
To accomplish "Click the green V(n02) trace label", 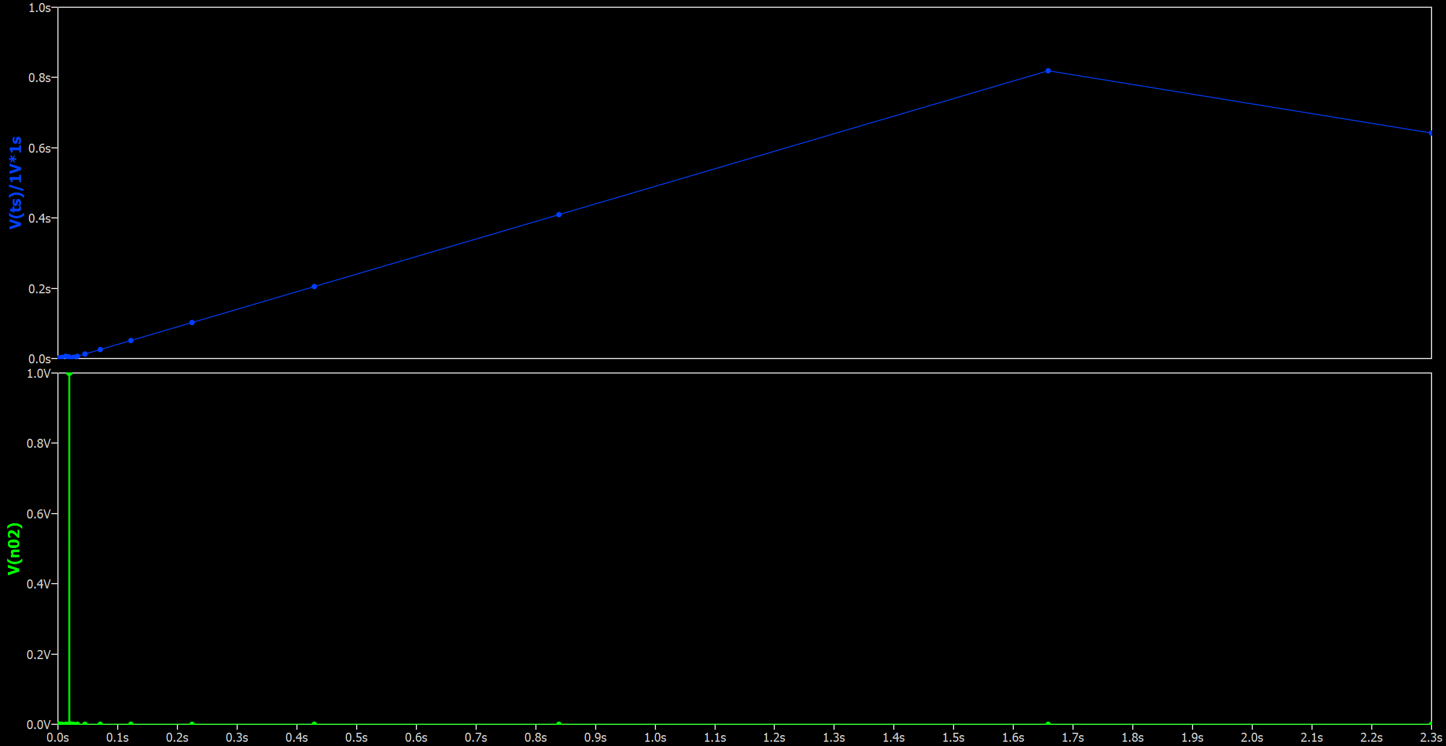I will 14,548.
